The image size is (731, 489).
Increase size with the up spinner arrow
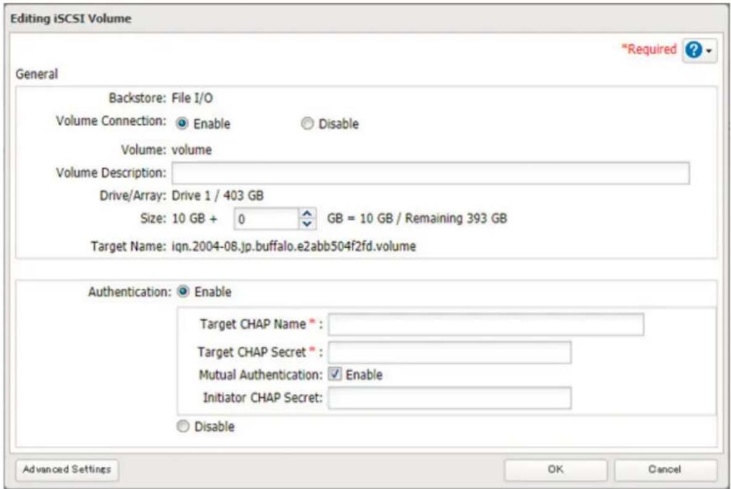click(x=307, y=214)
